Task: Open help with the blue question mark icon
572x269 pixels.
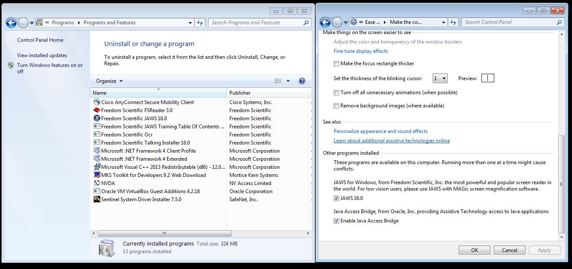Action: (x=302, y=81)
